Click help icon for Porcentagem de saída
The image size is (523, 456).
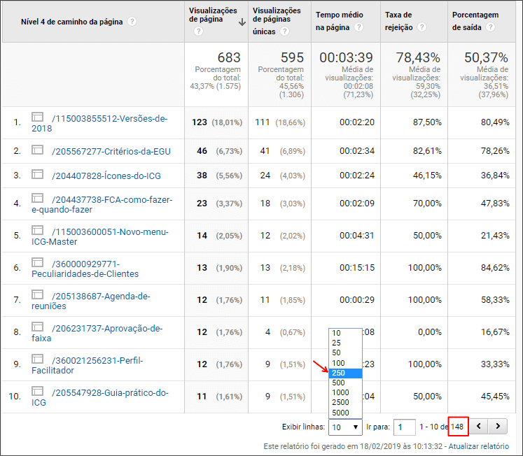490,27
